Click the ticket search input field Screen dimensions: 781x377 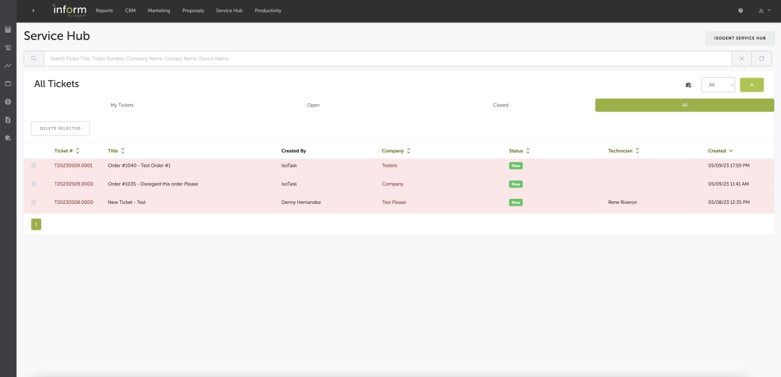387,59
